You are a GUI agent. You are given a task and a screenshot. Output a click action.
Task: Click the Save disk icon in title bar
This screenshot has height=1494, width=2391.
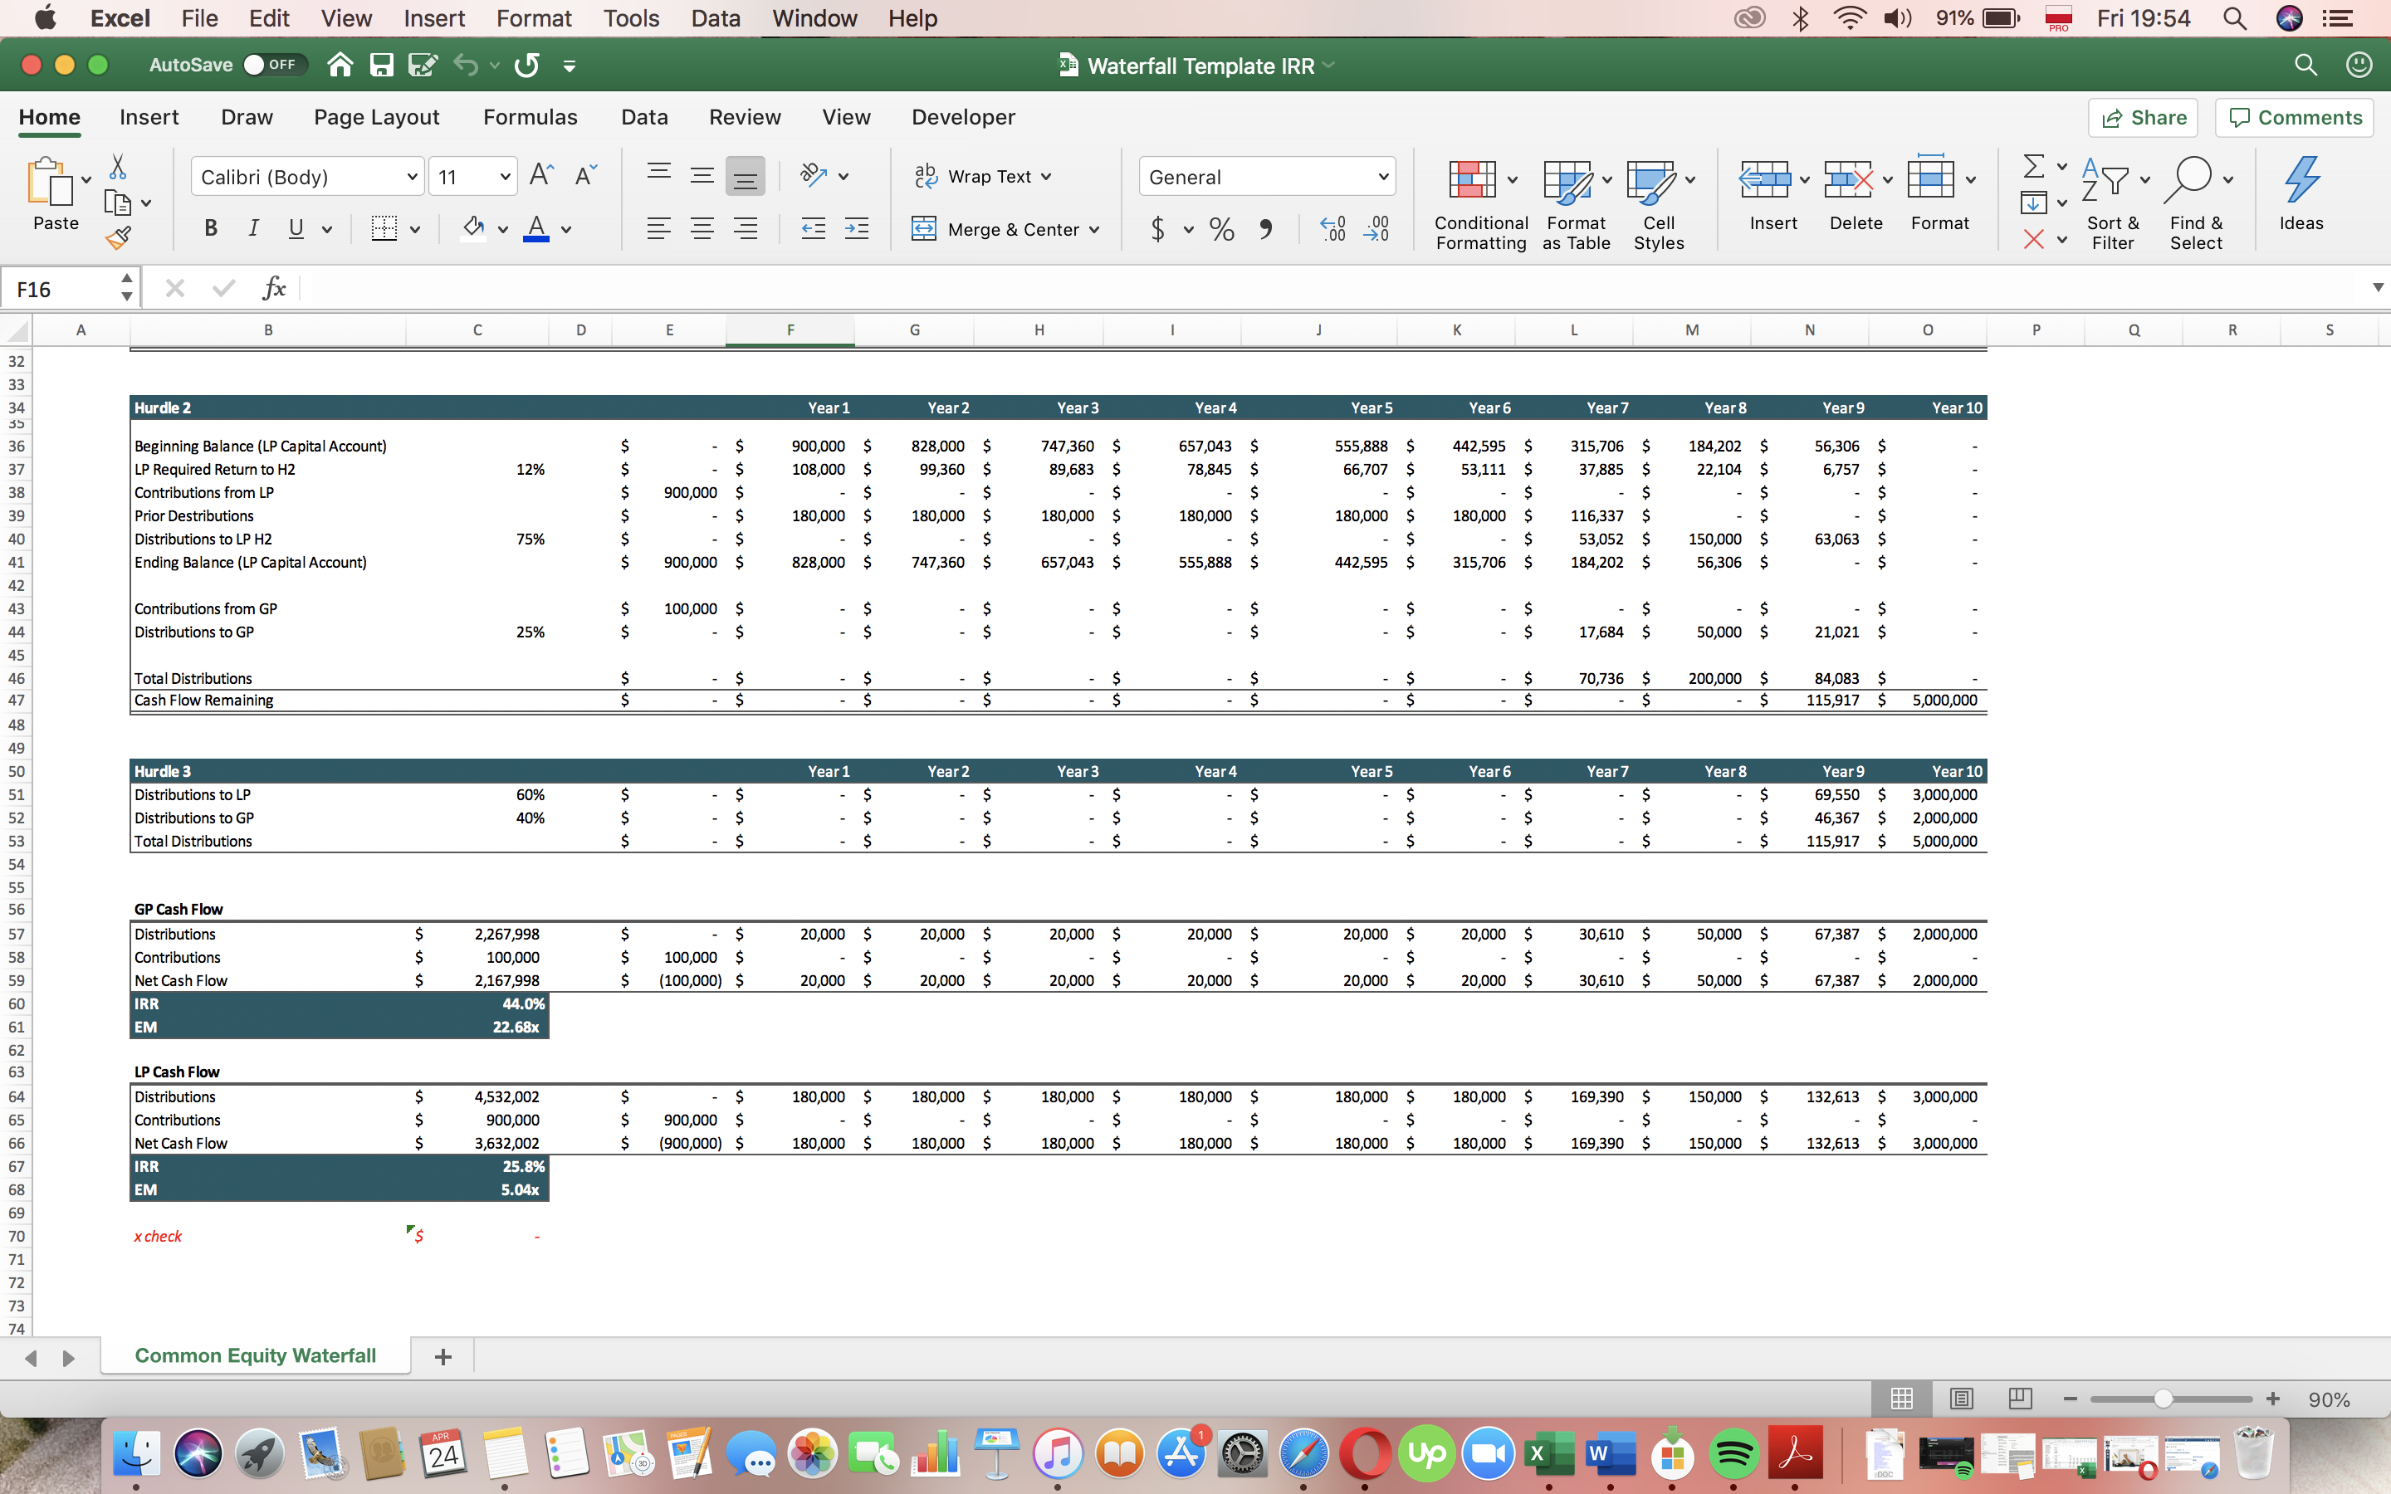[381, 66]
